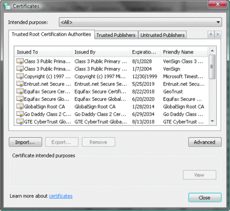Viewport: 230px width, 211px height.
Task: Click Issued By cell Entrust.net Secure Se...
Action: [x=101, y=84]
